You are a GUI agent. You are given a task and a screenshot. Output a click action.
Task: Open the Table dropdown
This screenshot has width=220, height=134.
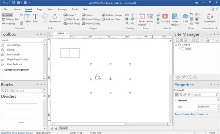pyautogui.click(x=27, y=24)
